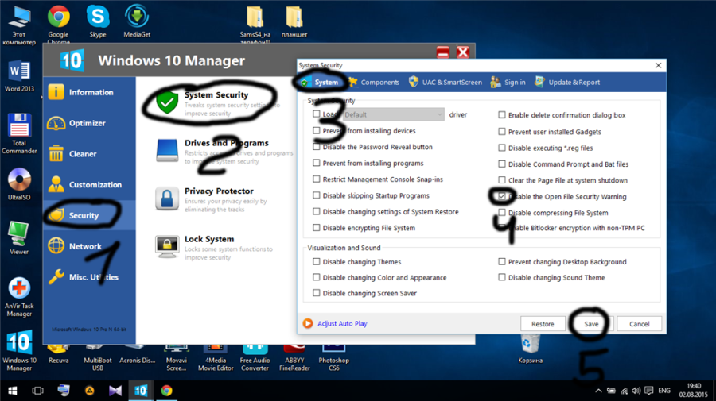Screen dimensions: 716x401
Task: Open Windows 10 Manager desktop shortcut
Action: point(19,351)
